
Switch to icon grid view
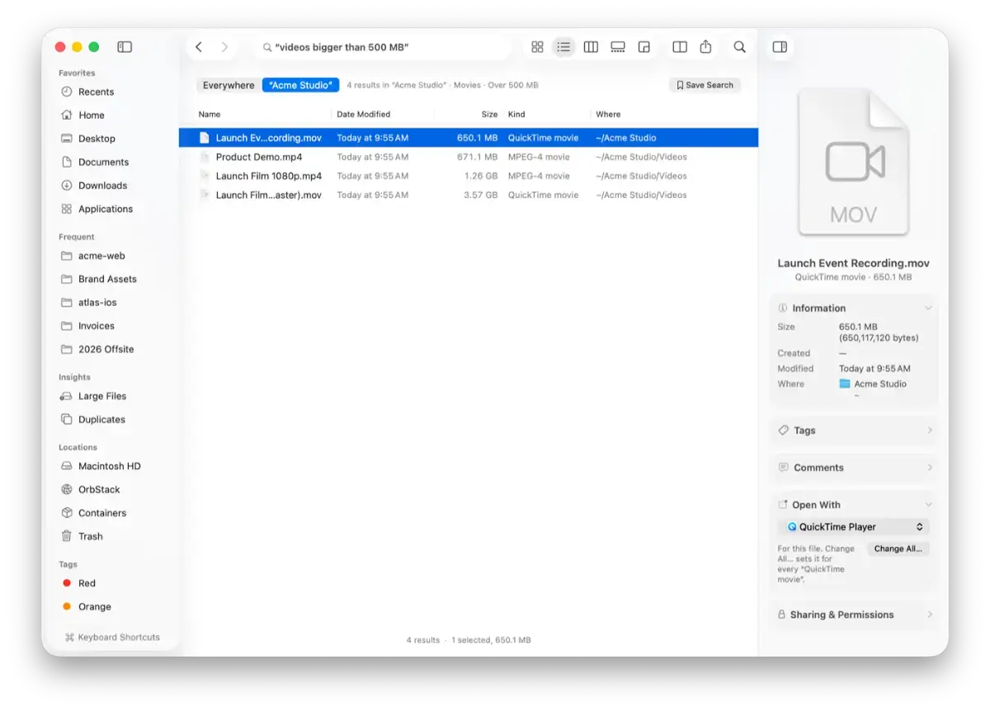click(537, 47)
